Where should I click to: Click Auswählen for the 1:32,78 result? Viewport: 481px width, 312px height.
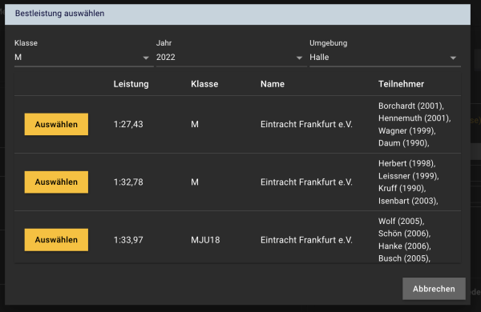click(x=56, y=182)
